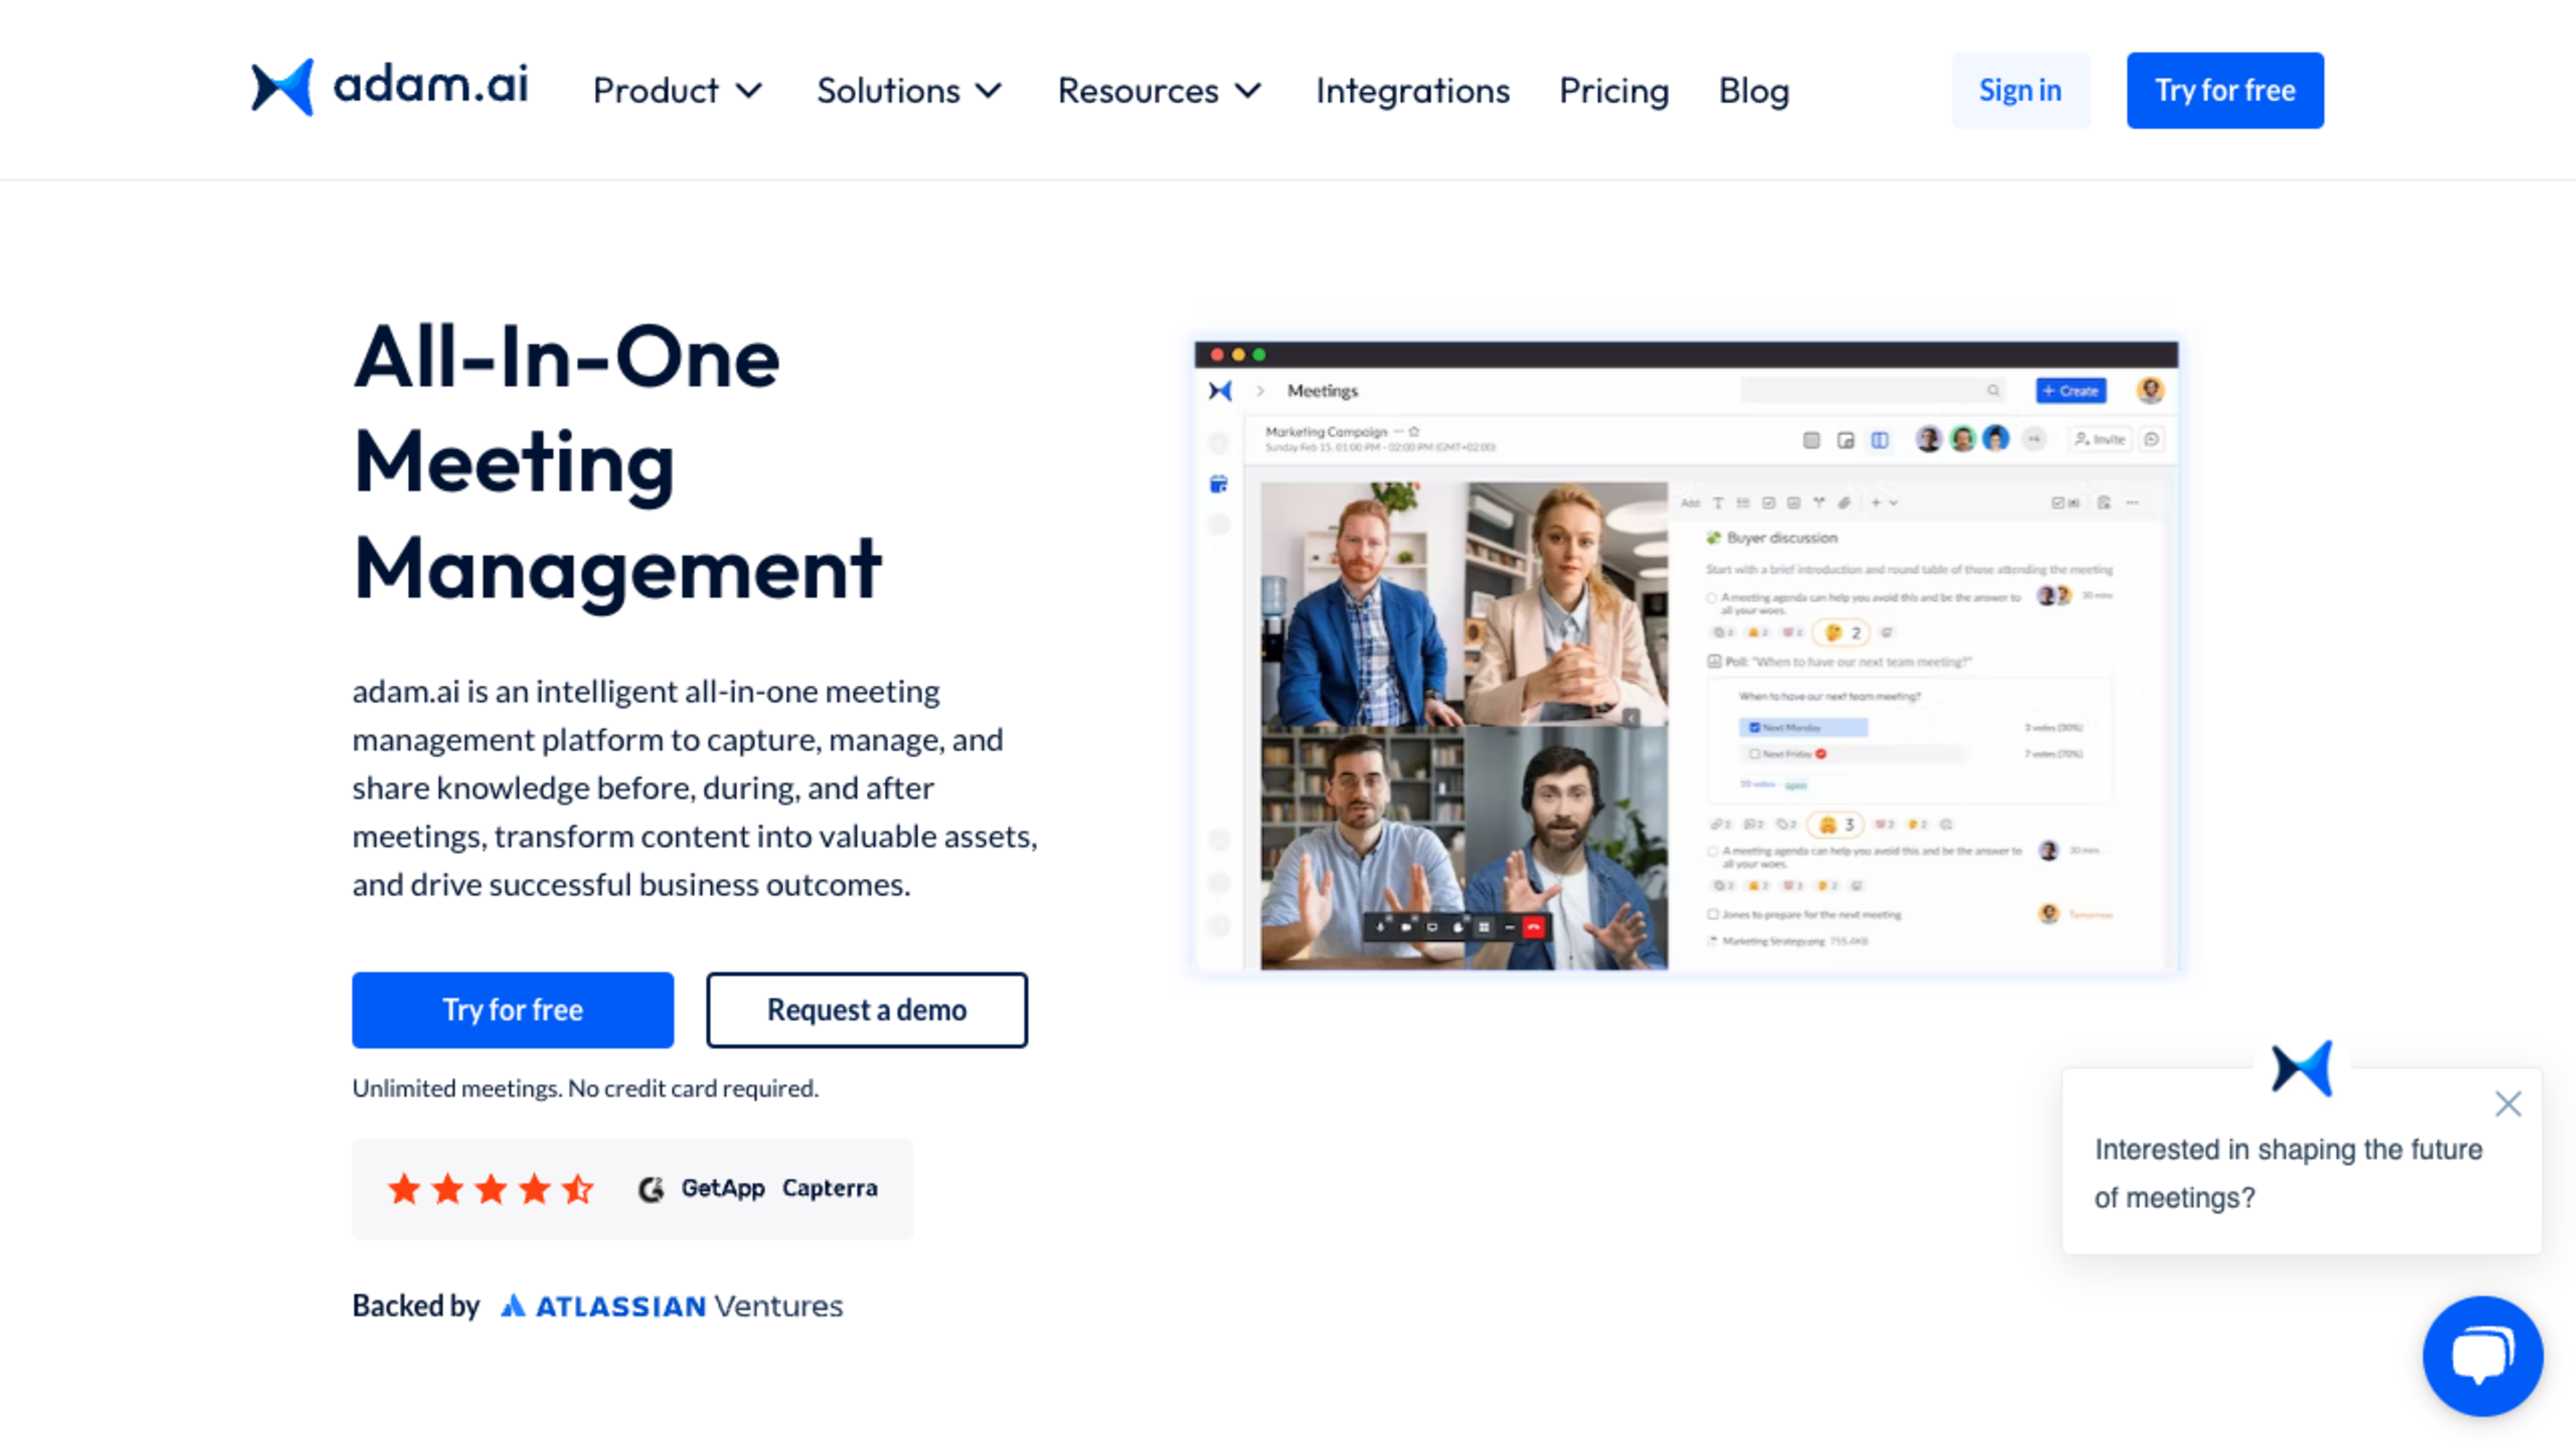Click the adam.ai logo in header
The height and width of the screenshot is (1449, 2576).
click(x=390, y=87)
